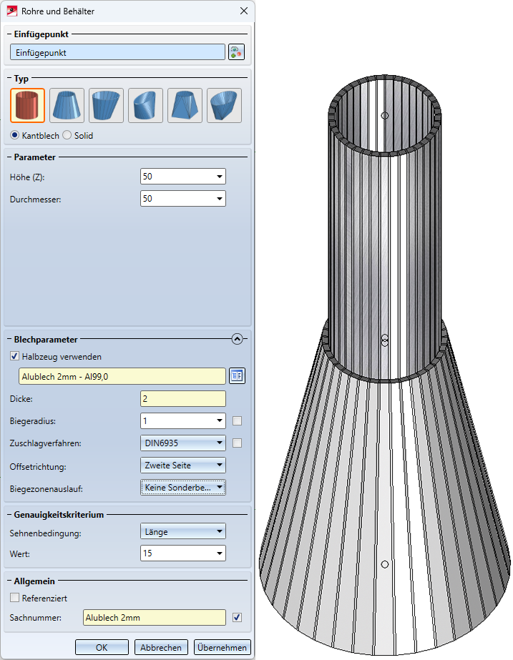
Task: Select the oblique-cut cylinder type icon
Action: pos(145,105)
